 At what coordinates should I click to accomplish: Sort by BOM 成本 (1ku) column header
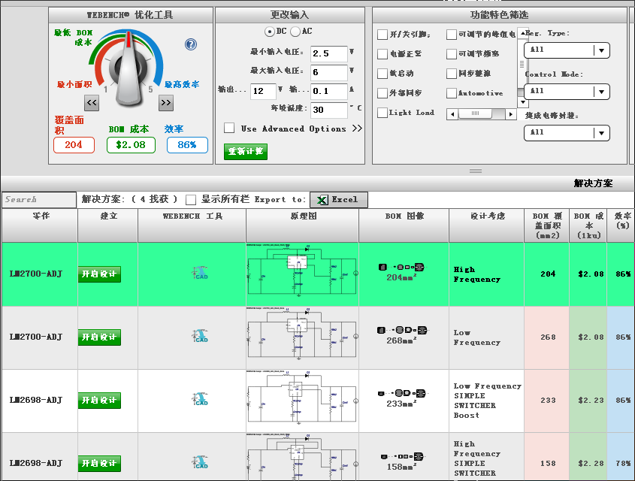(x=588, y=225)
